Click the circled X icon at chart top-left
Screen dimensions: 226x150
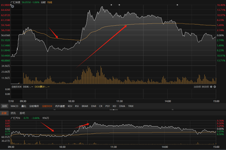coord(13,7)
